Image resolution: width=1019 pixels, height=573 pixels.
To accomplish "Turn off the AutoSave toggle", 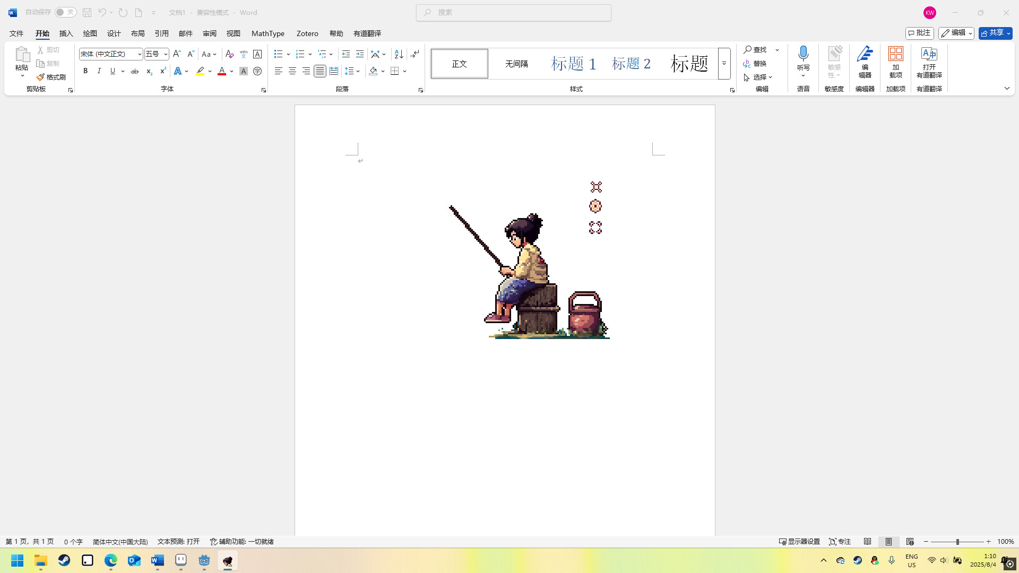I will tap(65, 12).
